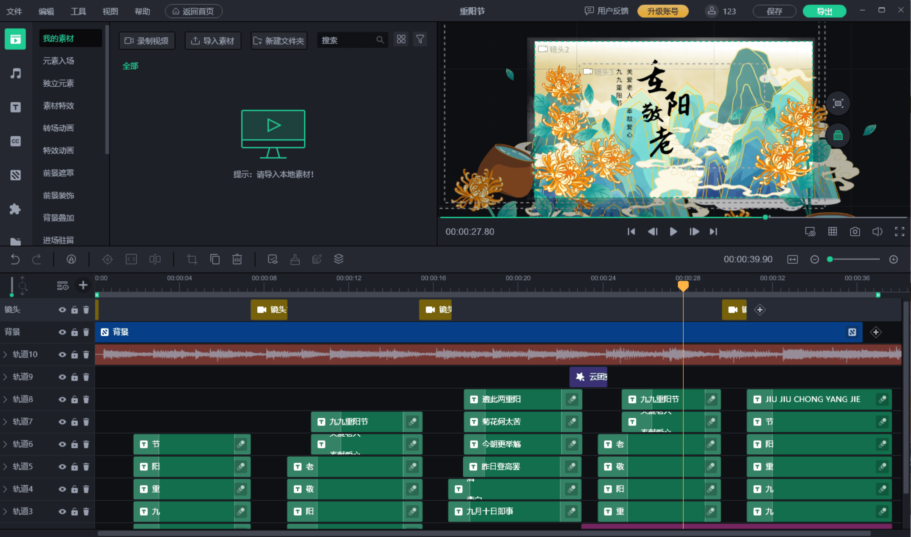Expand track 轨道8
Image resolution: width=911 pixels, height=537 pixels.
5,399
